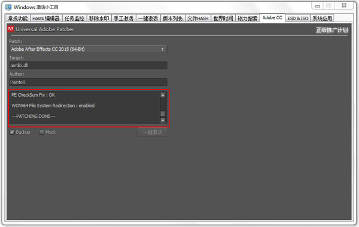Close the Windows 激活小工具 window
This screenshot has width=359, height=227.
(343, 6)
